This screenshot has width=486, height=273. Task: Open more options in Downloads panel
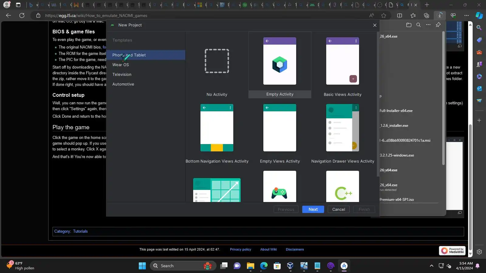[428, 25]
